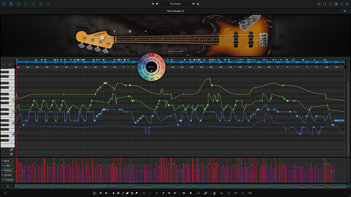Image resolution: width=351 pixels, height=197 pixels.
Task: Toggle the metronome icon
Action: click(214, 193)
